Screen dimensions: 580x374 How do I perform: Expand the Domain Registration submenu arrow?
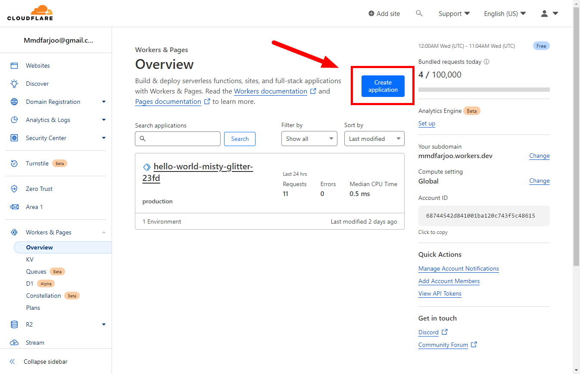[103, 102]
